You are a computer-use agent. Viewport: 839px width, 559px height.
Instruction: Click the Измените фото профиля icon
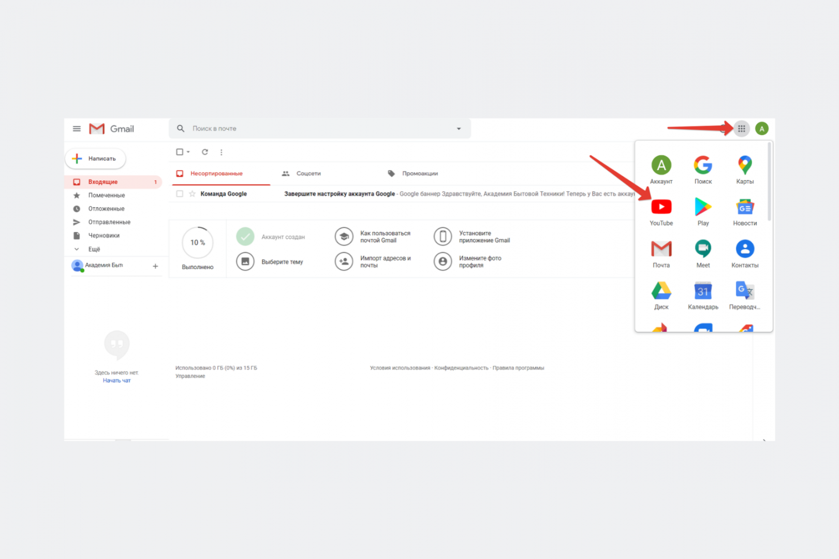point(443,261)
